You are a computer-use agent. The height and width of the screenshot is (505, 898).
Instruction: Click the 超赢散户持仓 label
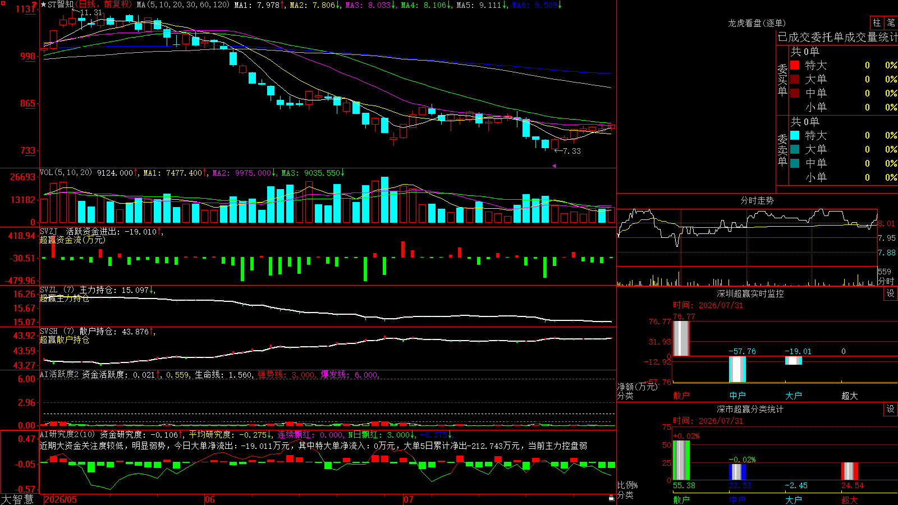click(x=65, y=340)
